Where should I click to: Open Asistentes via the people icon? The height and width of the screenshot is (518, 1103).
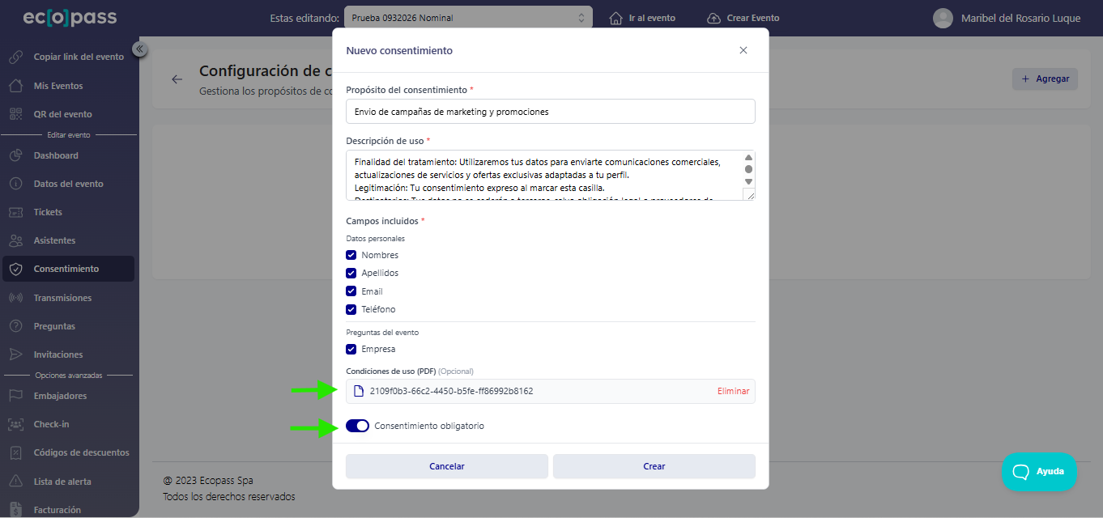tap(17, 240)
